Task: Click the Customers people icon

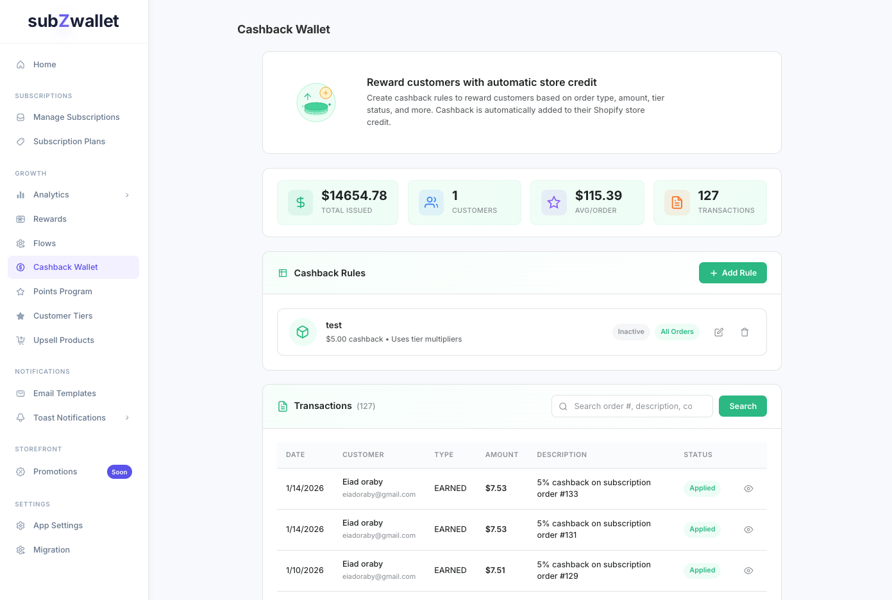Action: [x=431, y=203]
